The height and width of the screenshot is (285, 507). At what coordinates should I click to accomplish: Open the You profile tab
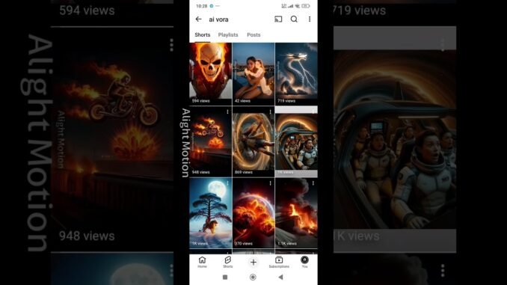[304, 262]
